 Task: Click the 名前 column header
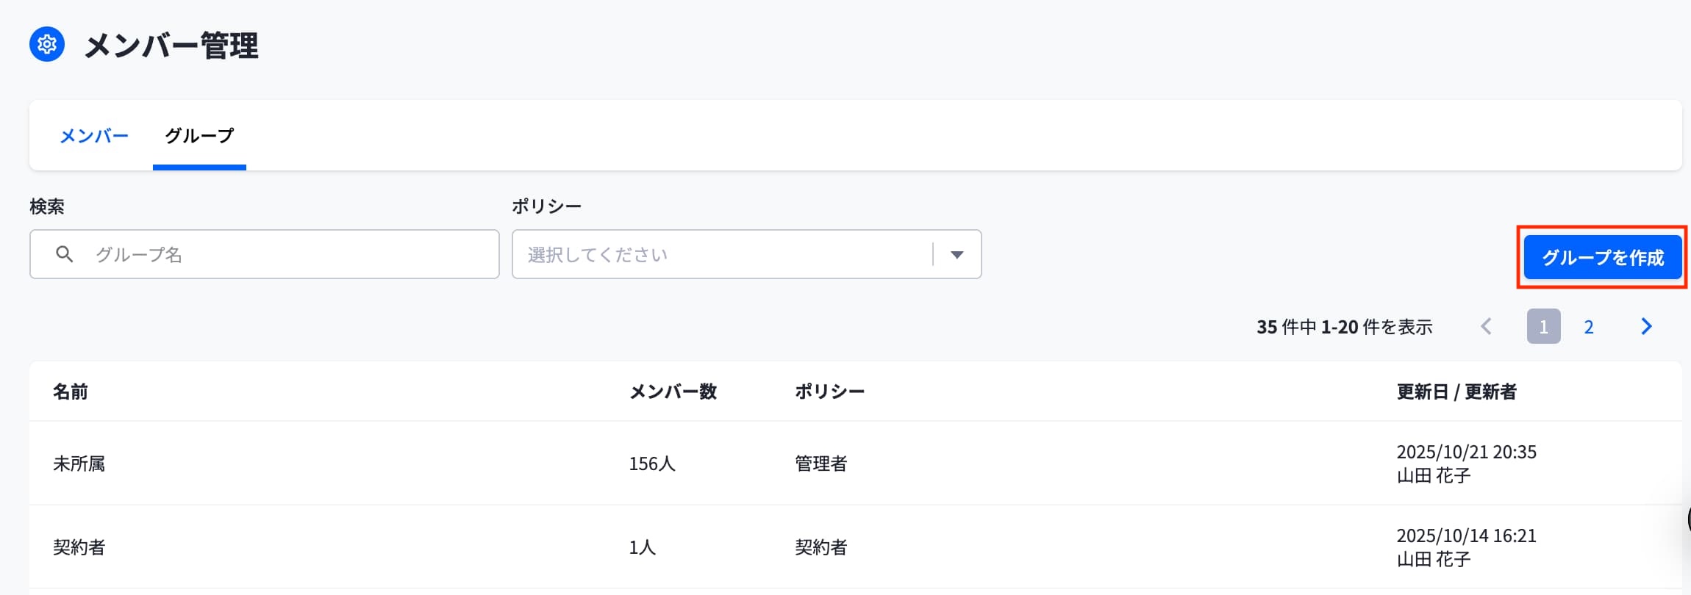tap(71, 392)
